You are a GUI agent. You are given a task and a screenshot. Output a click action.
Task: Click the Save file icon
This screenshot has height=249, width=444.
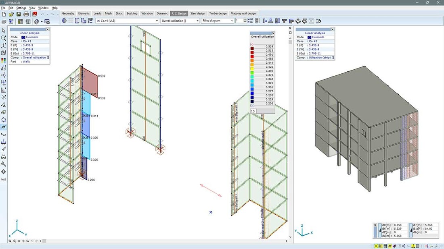tap(18, 14)
